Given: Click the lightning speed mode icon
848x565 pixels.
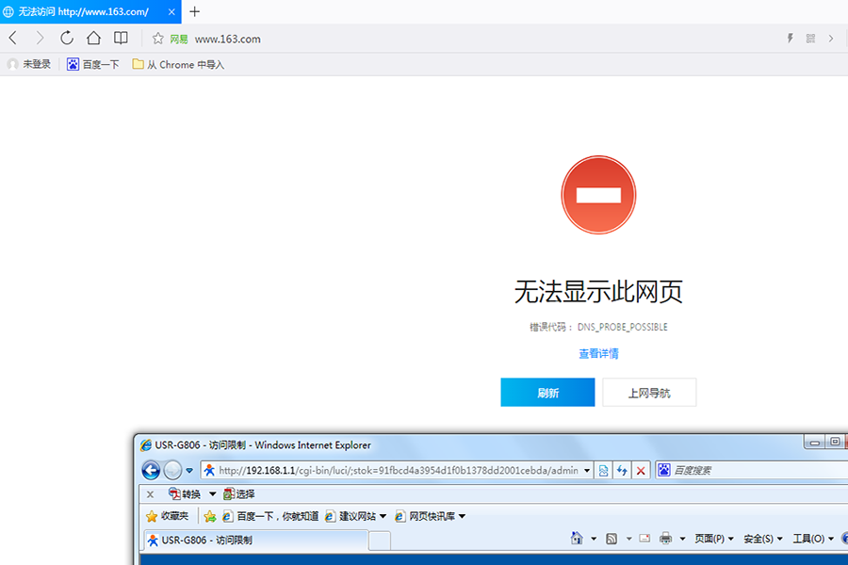Looking at the screenshot, I should point(790,39).
